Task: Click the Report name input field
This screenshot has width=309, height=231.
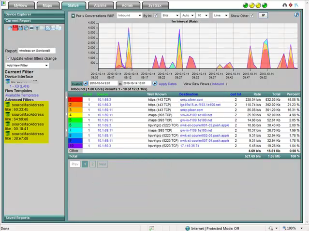Action: point(37,51)
